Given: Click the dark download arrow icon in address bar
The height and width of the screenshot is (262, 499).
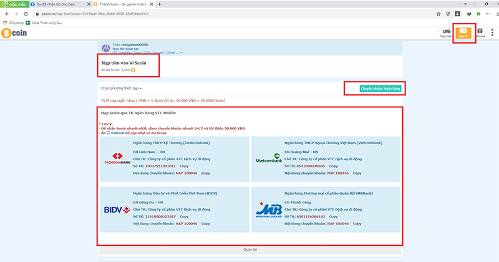Looking at the screenshot, I should point(457,14).
